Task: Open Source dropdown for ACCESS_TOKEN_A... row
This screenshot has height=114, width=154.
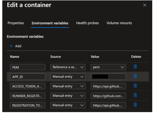Action: [x=68, y=86]
